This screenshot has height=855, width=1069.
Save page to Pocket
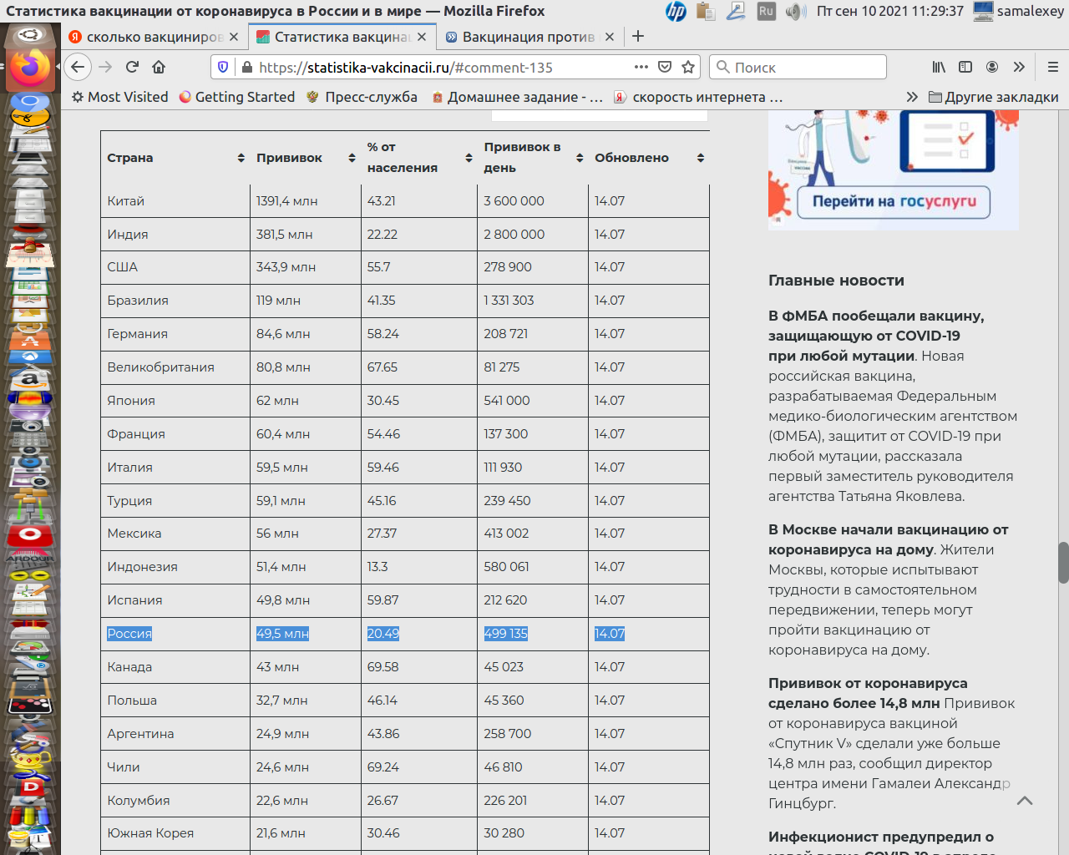[x=665, y=67]
